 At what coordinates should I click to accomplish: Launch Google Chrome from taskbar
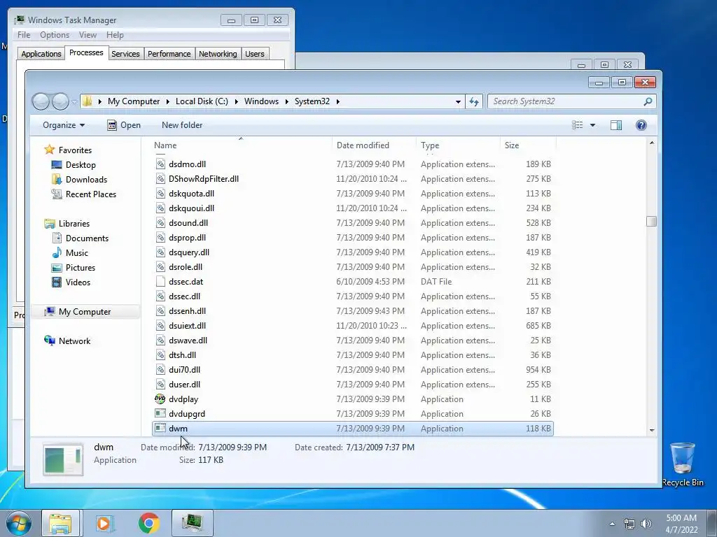(x=149, y=523)
